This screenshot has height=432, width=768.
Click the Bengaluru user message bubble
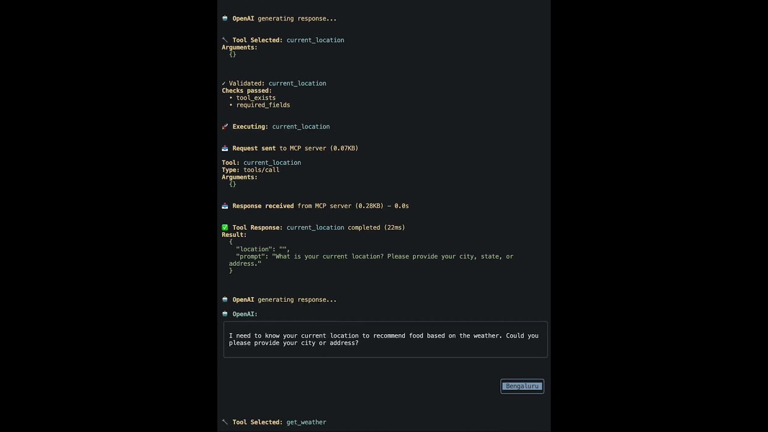click(522, 386)
